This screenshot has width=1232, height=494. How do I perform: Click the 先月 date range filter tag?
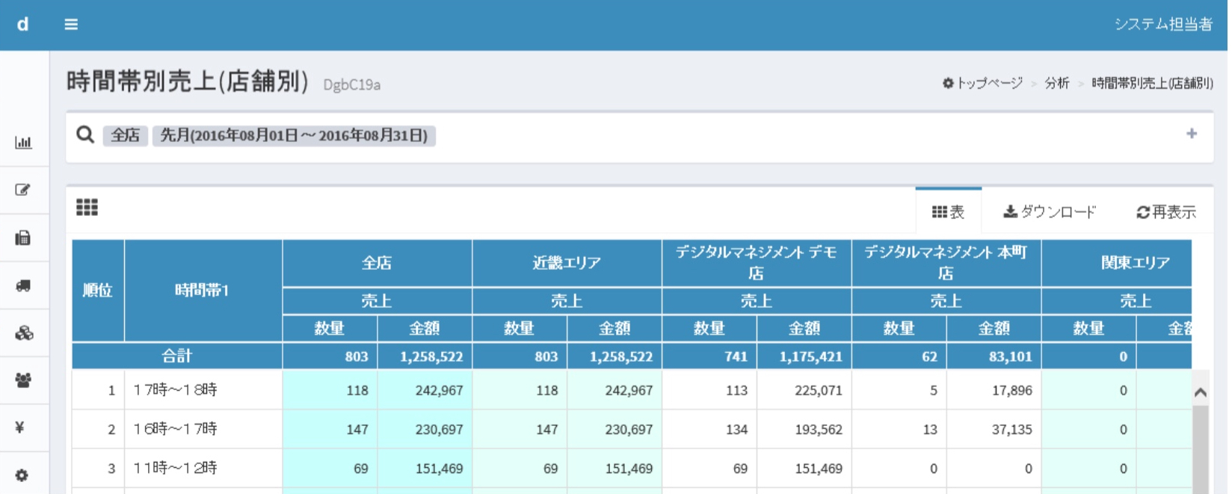click(x=294, y=135)
